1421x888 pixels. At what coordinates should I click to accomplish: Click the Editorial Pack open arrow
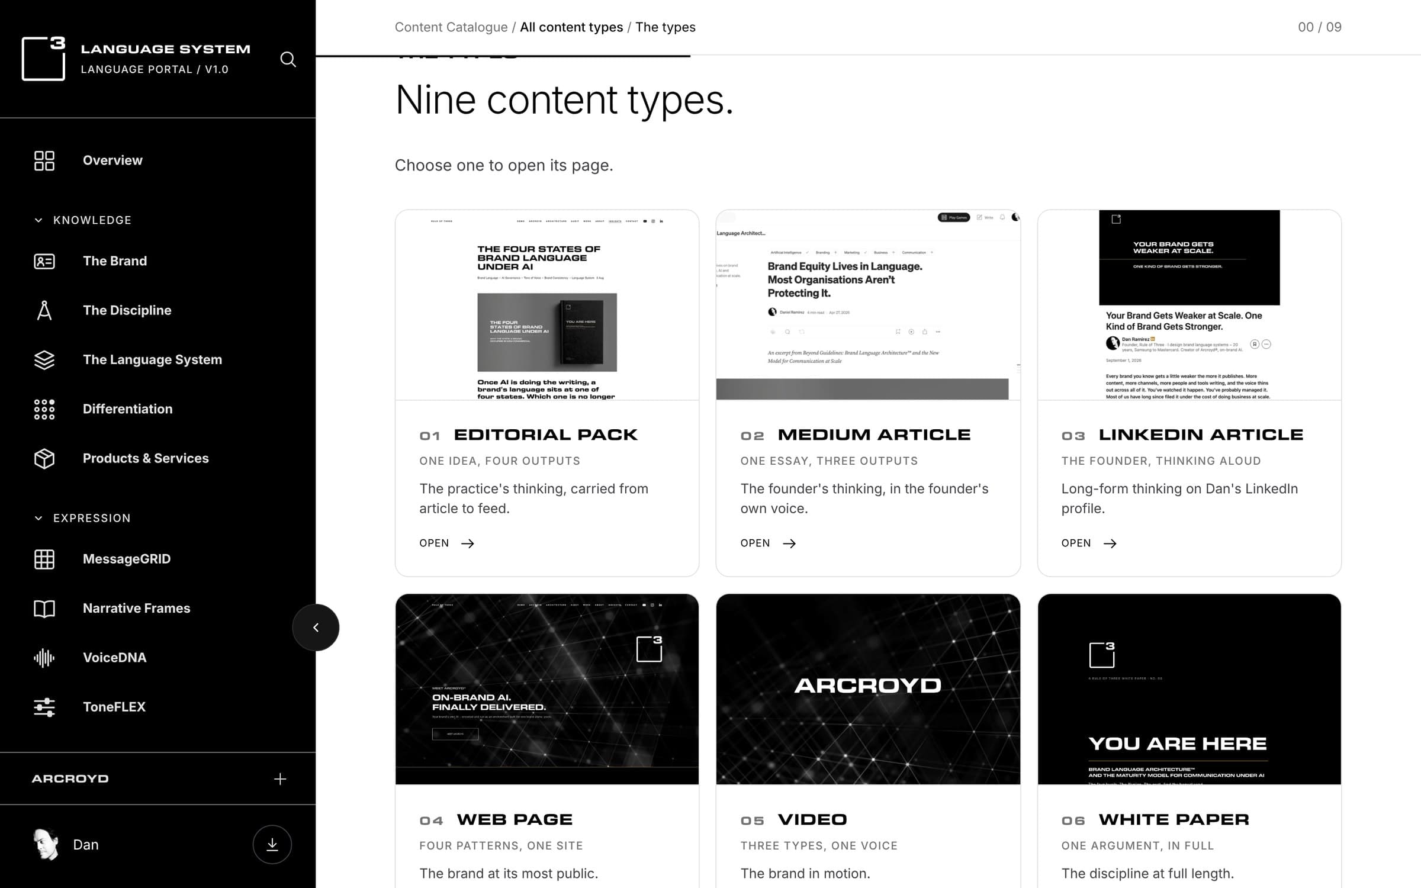[x=468, y=543]
